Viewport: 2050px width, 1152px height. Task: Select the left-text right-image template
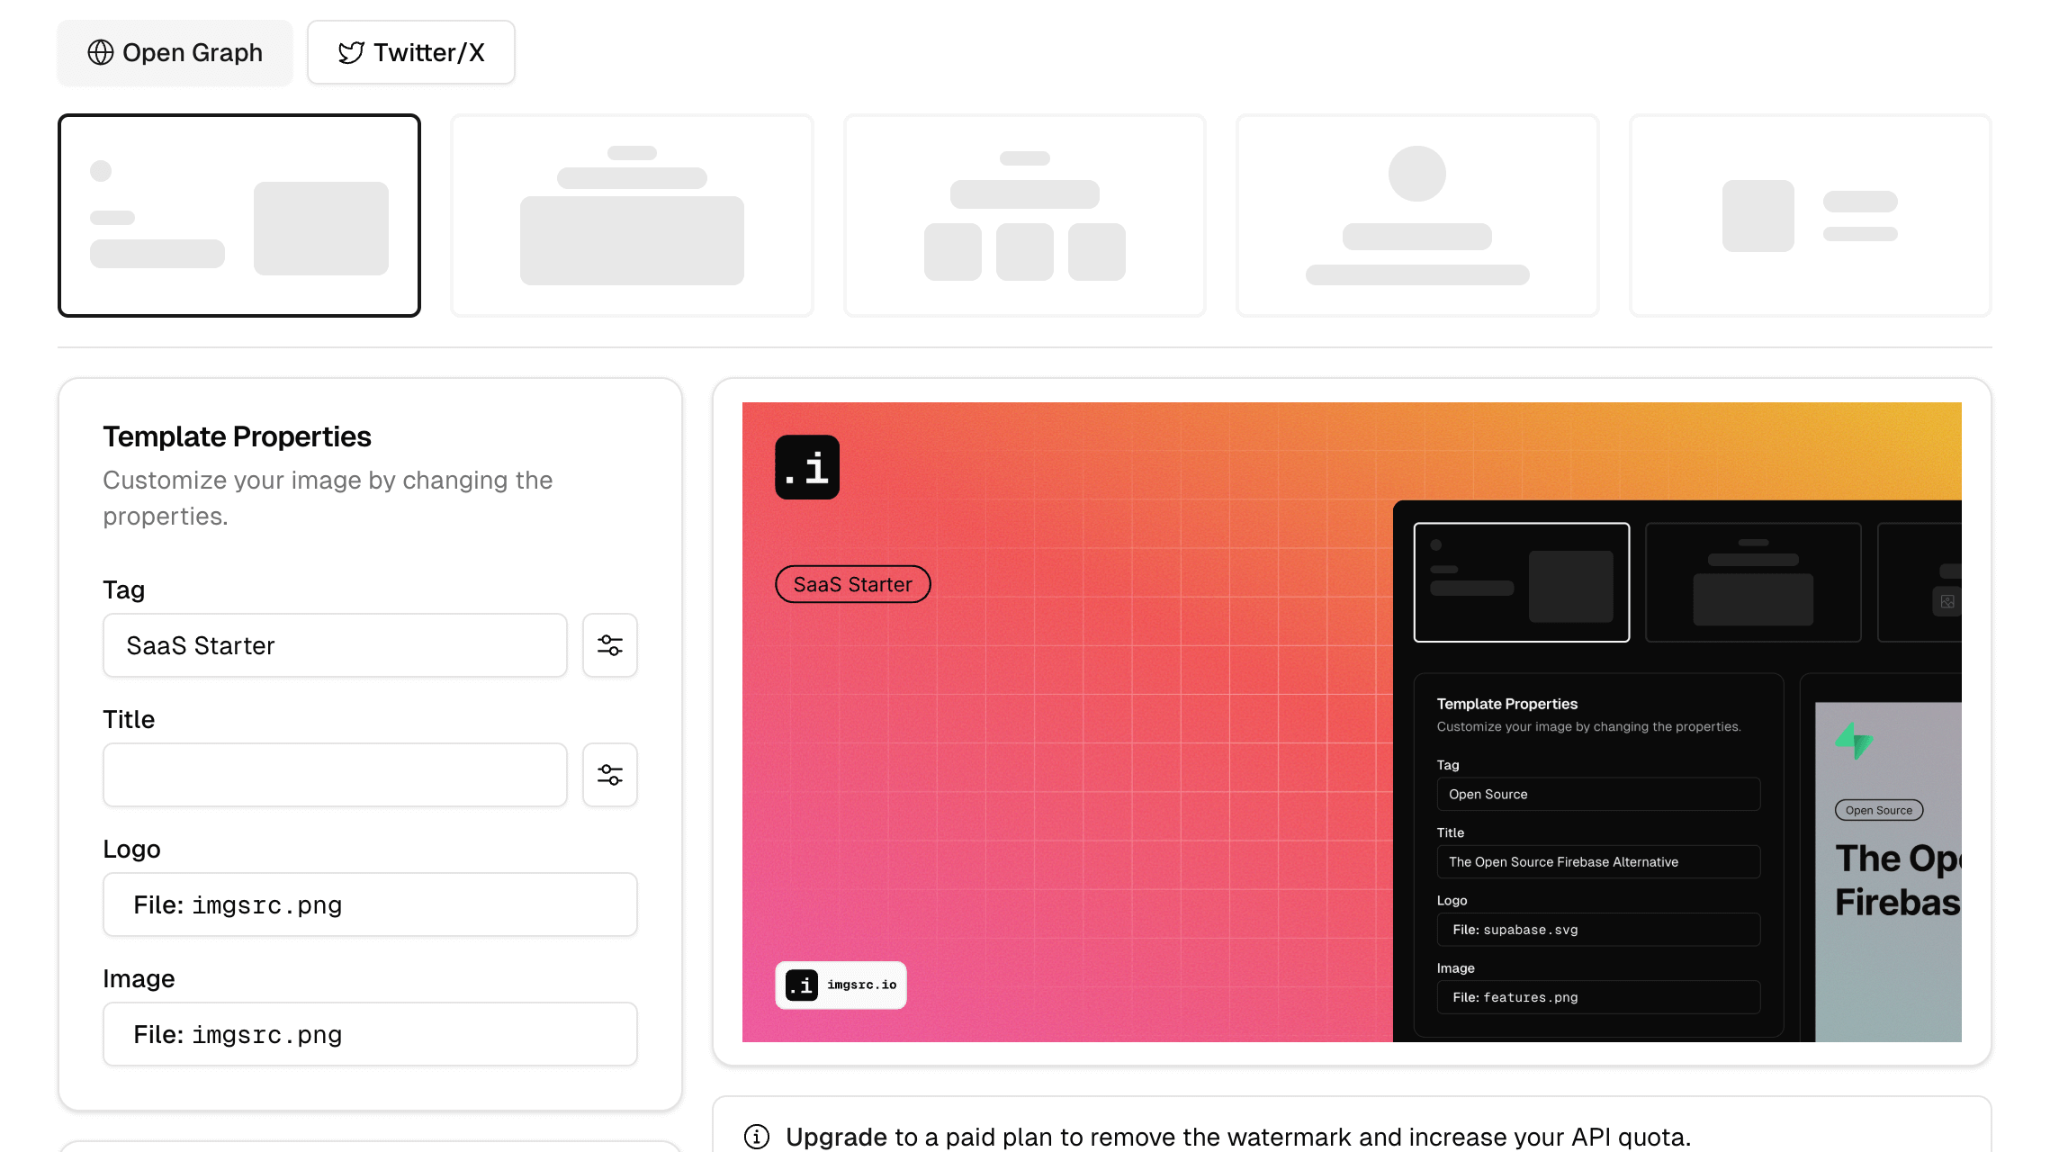[239, 216]
